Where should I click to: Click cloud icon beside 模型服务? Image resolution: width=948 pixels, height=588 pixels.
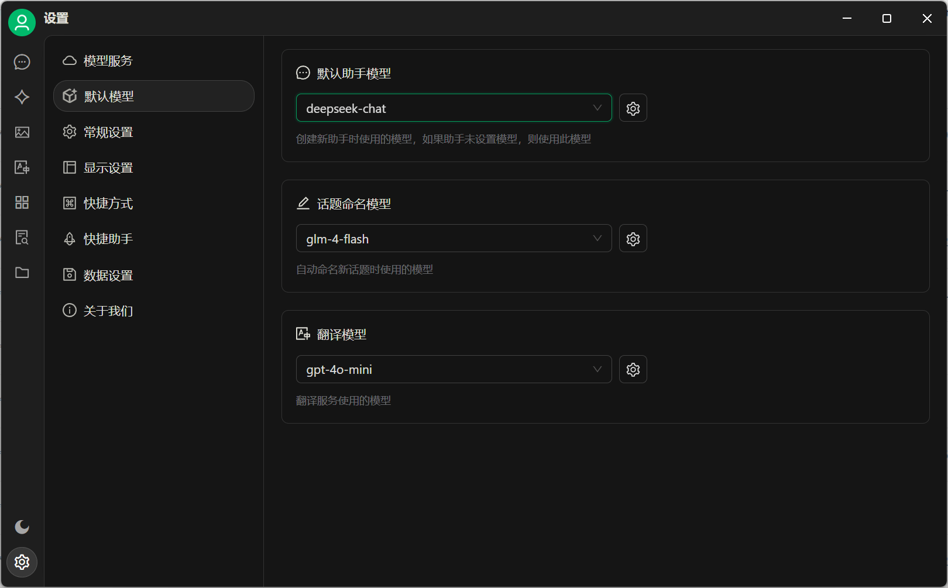click(x=70, y=61)
